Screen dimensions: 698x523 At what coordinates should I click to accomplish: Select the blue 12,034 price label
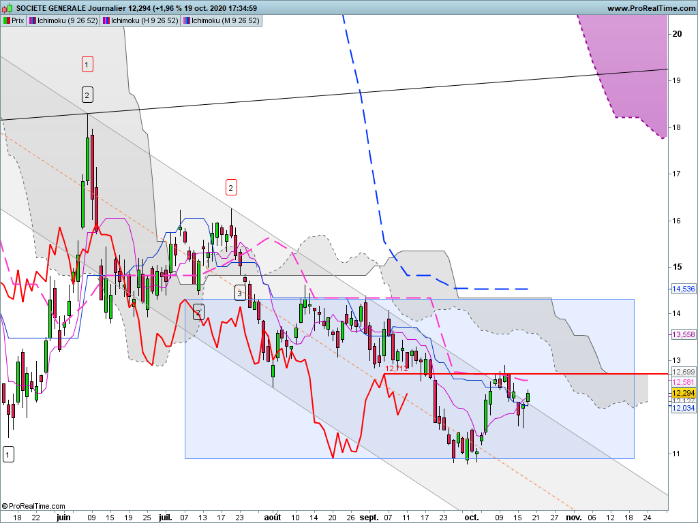click(x=683, y=408)
